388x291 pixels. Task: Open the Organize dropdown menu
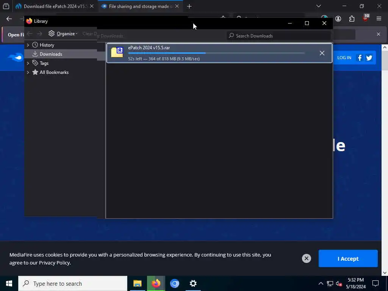coord(63,34)
